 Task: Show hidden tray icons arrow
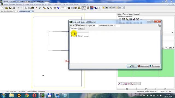(x=148, y=96)
